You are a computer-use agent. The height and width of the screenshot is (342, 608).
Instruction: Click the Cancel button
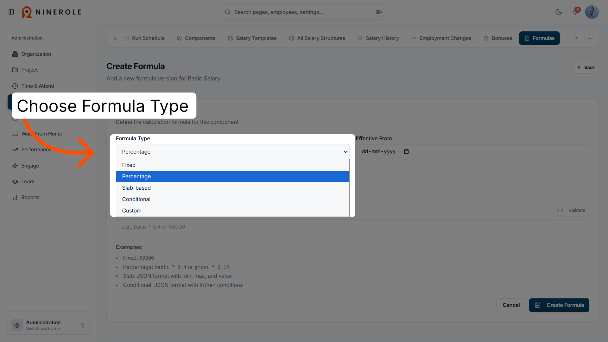click(511, 305)
